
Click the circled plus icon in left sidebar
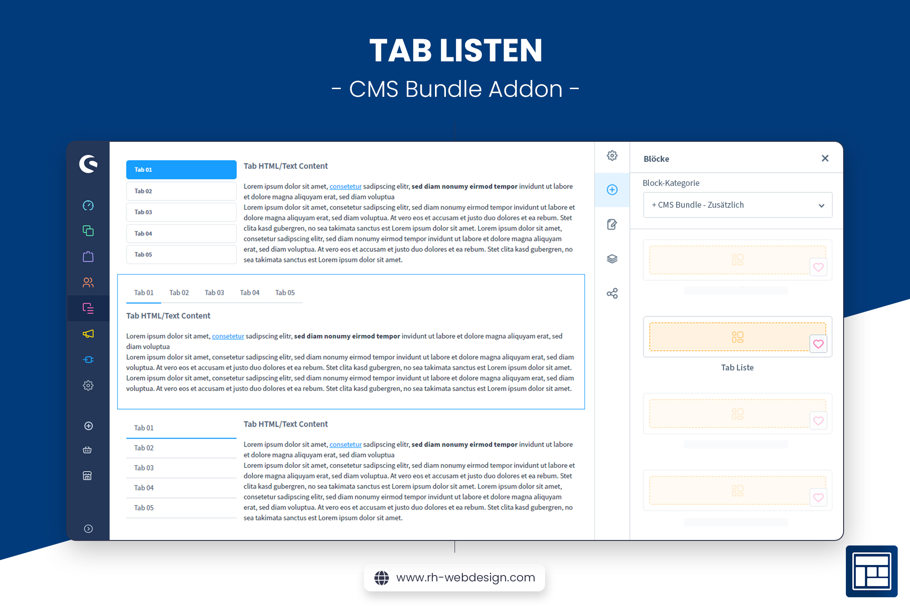[88, 426]
